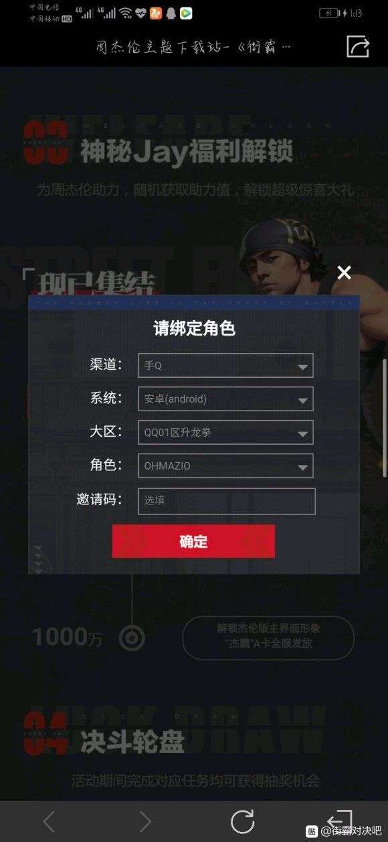Viewport: 388px width, 842px height.
Task: Expand the 角色 character dropdown
Action: [x=225, y=466]
